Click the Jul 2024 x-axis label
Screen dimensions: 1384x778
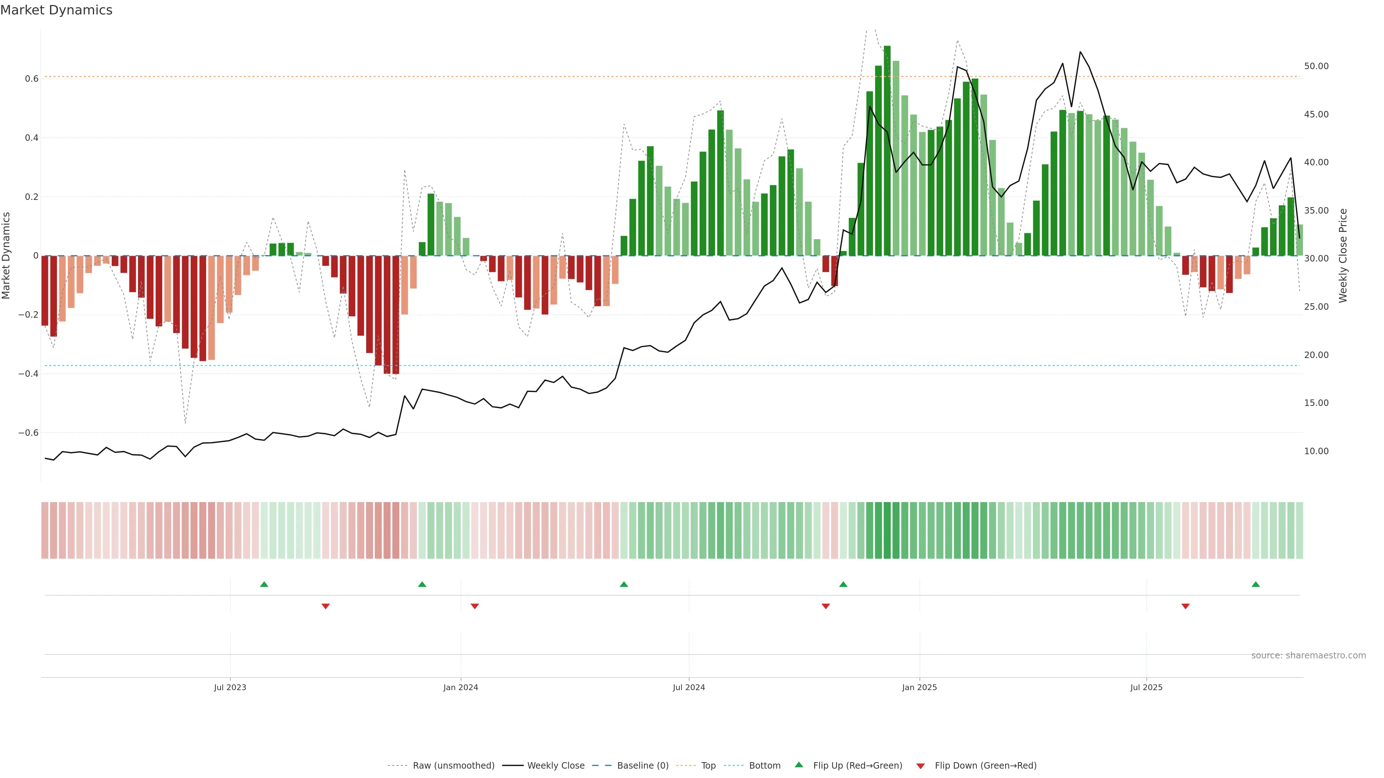point(689,687)
